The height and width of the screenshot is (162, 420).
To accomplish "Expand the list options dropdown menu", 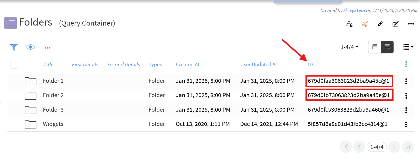I will (x=408, y=47).
